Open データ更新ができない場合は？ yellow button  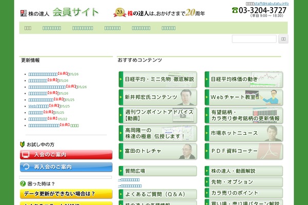[66, 194]
